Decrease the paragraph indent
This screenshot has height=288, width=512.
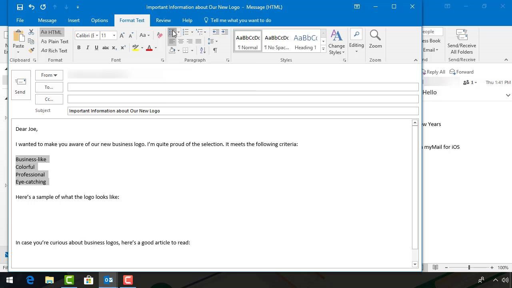216,32
